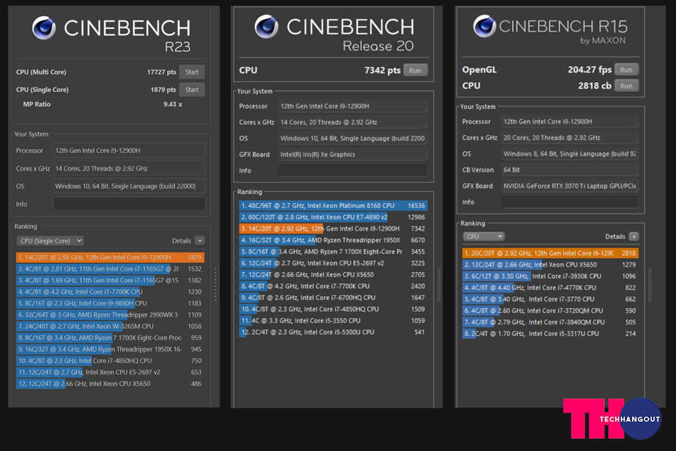
Task: Select the Ryzen 7 1700X row scoring 3455
Action: click(333, 251)
